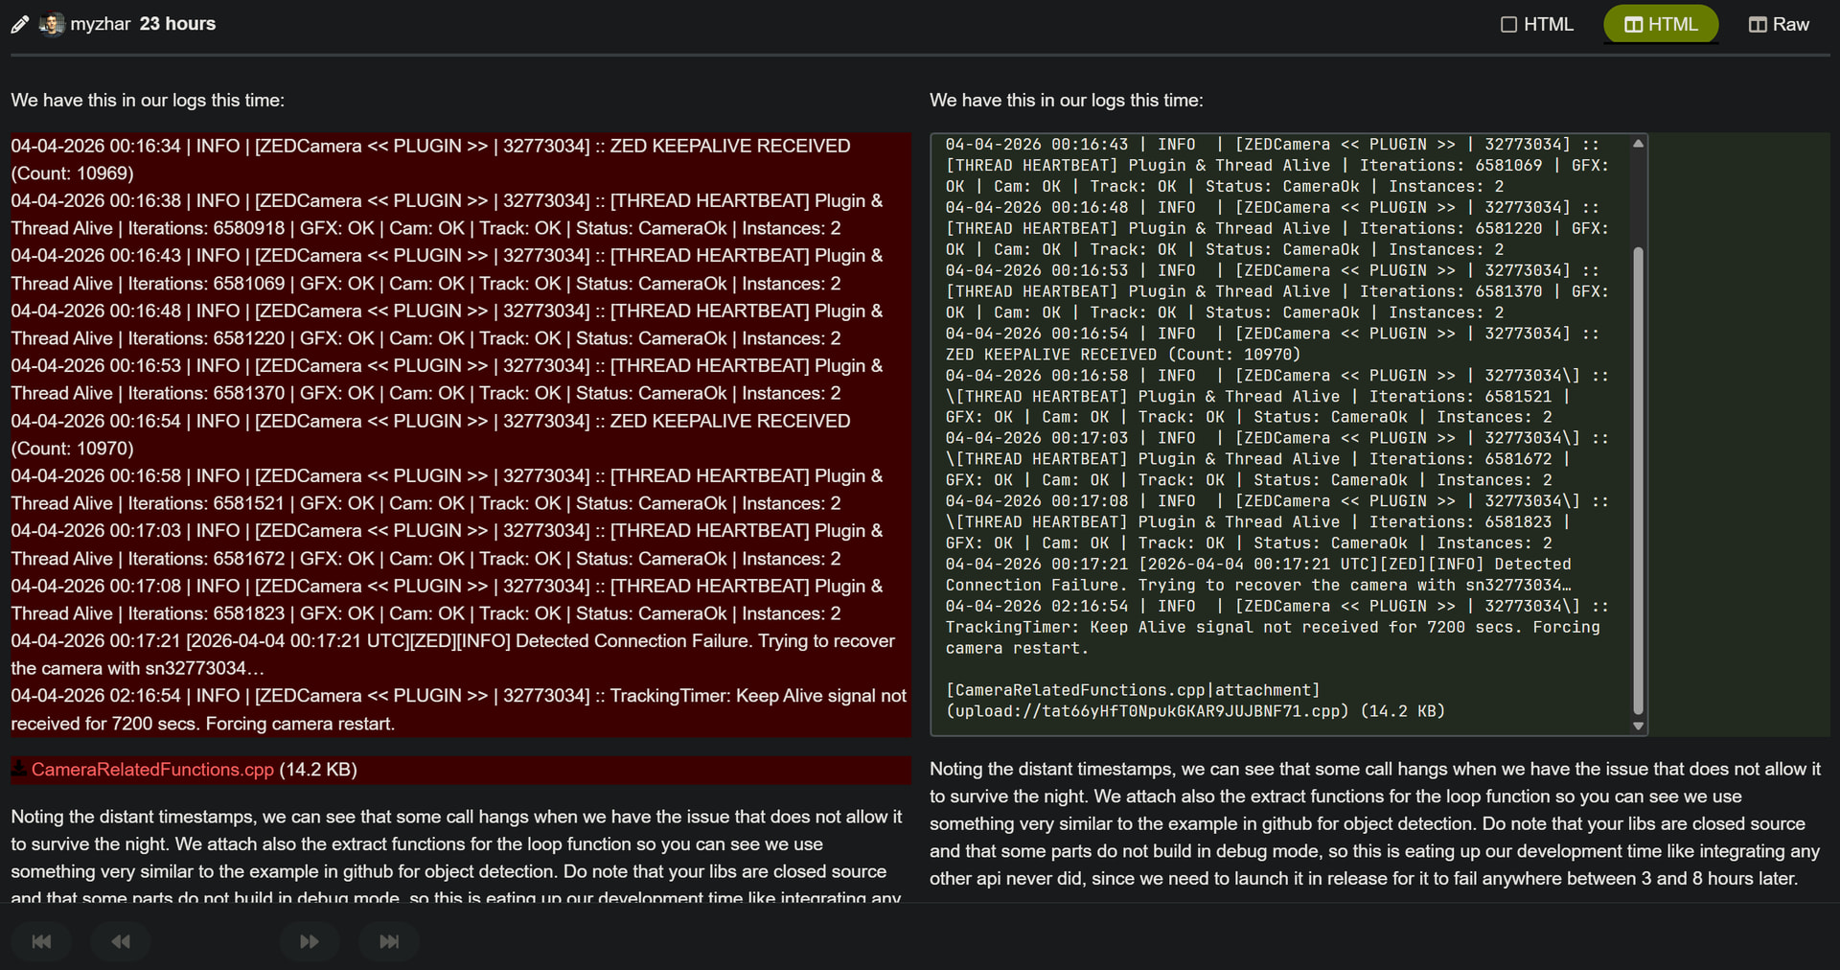Screen dimensions: 1840x970
Task: Show the side-by-side Raw diff
Action: click(x=1779, y=24)
